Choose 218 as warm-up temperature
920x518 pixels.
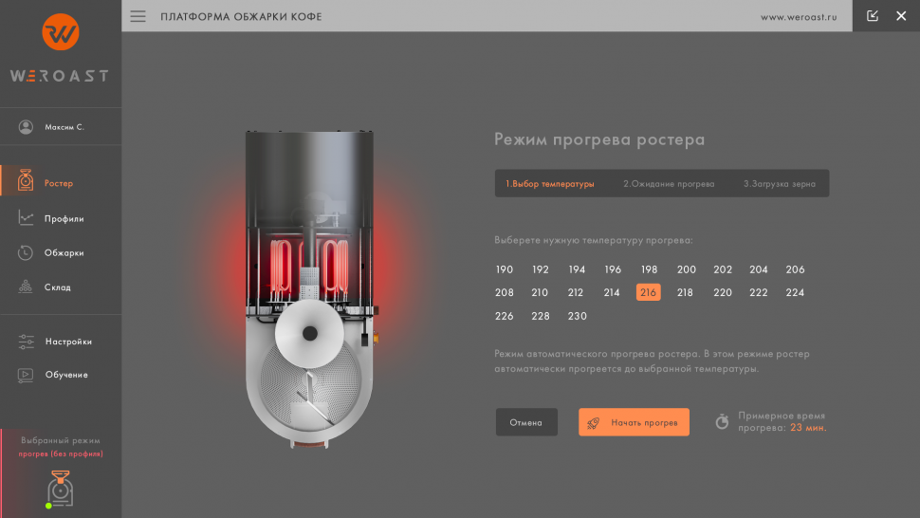pos(685,292)
